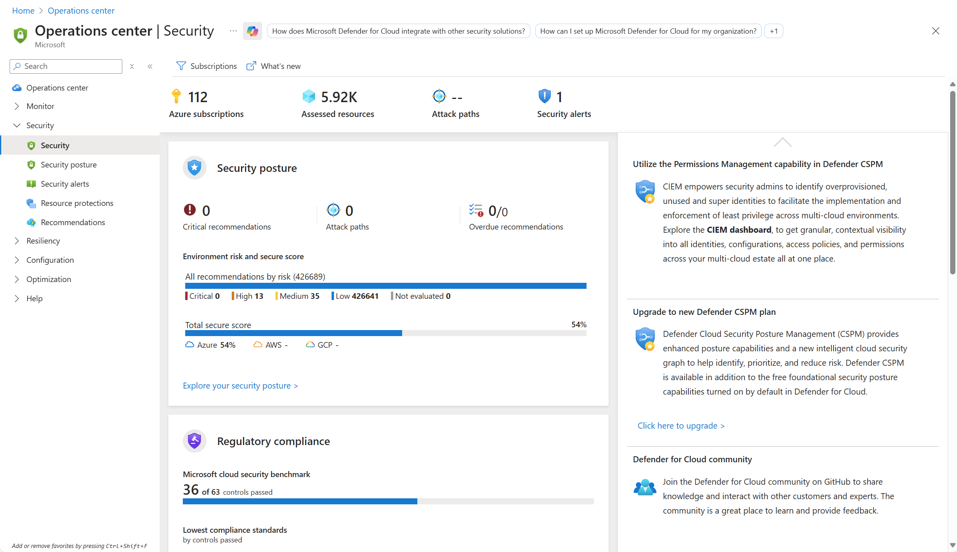Open What's new external link icon
Image resolution: width=957 pixels, height=552 pixels.
pos(251,66)
